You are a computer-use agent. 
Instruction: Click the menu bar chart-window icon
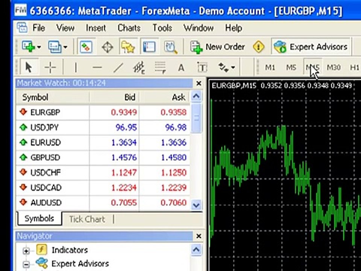[x=22, y=27]
